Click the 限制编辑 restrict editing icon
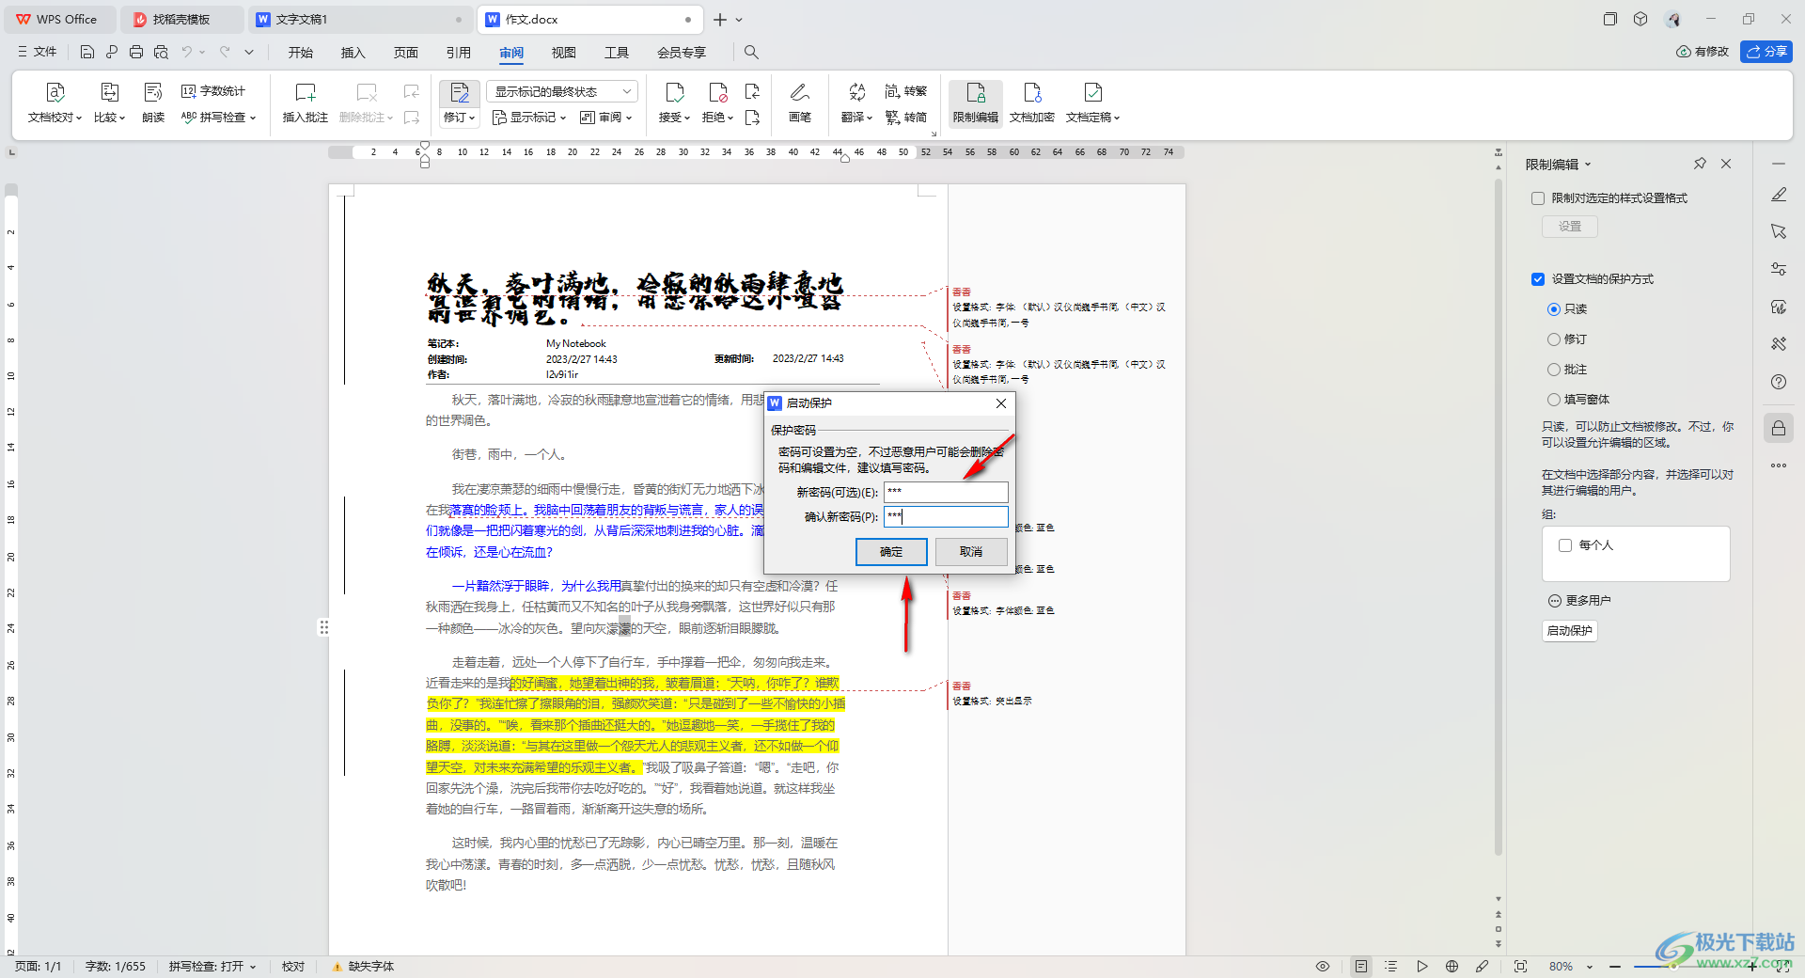 pos(976,93)
